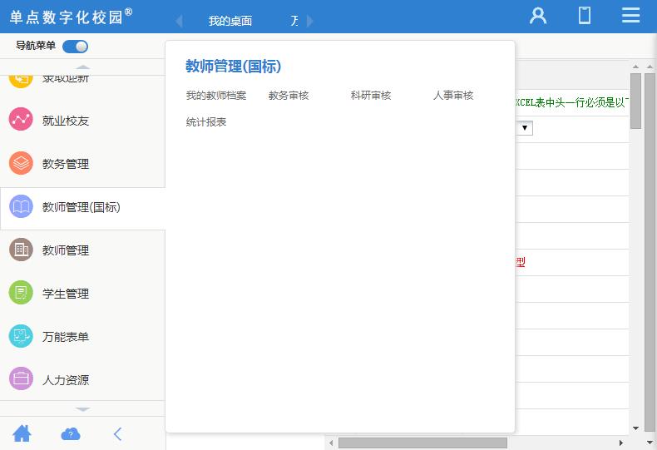Click the right tab-scroll arrow in header
657x450 pixels.
pos(309,21)
